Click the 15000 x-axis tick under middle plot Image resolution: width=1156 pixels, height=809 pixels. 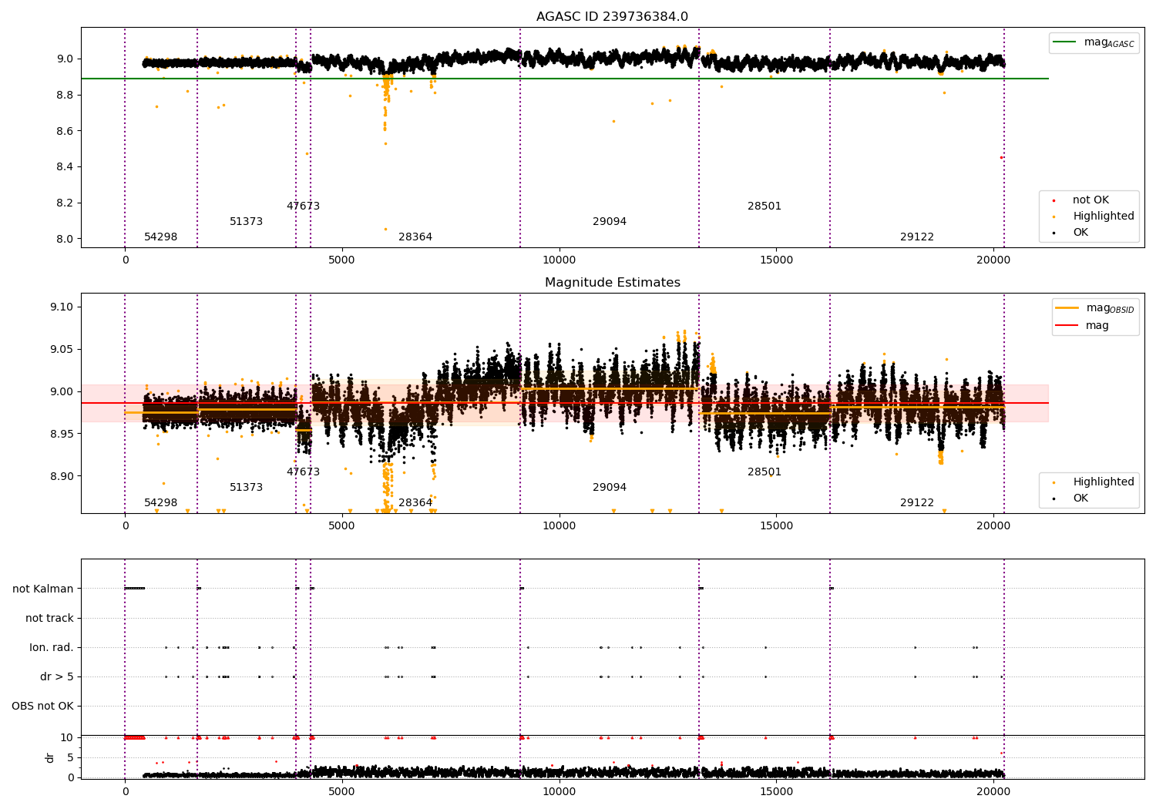click(776, 525)
